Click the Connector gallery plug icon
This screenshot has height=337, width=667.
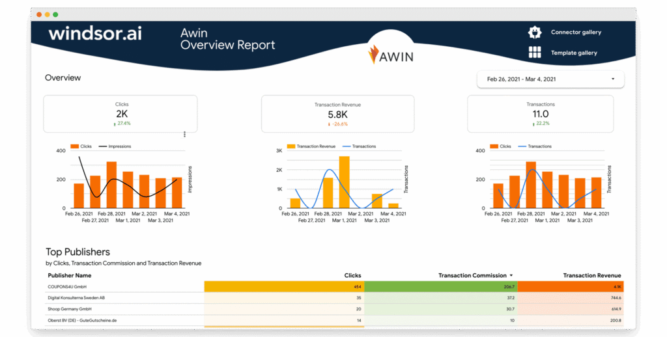[x=535, y=33]
